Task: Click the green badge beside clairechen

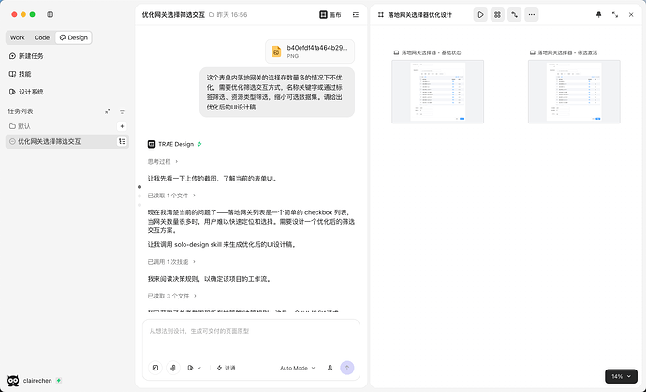Action: [x=58, y=381]
